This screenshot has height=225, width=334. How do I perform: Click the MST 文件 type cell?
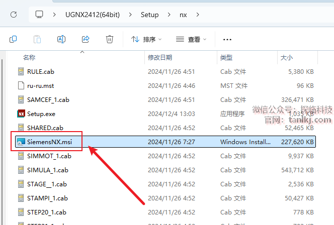(234, 86)
